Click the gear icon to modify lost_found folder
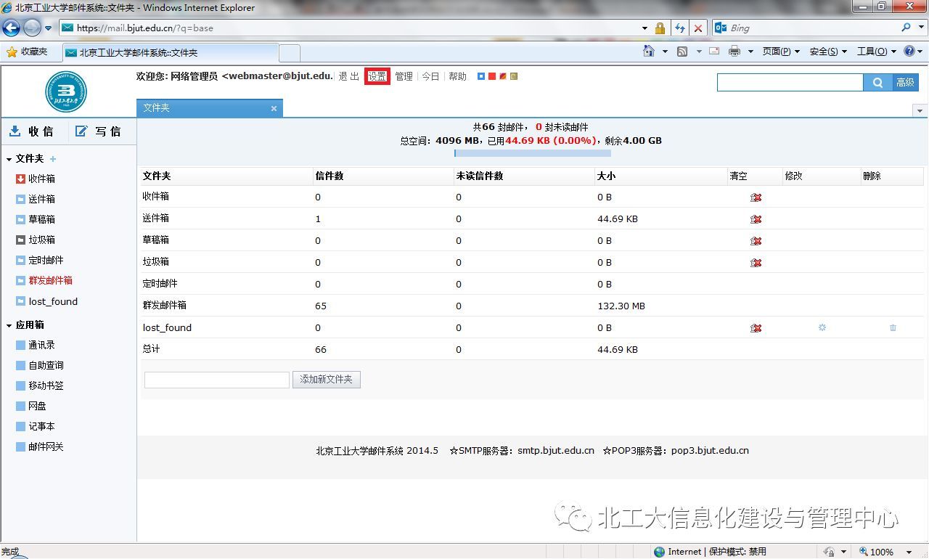The width and height of the screenshot is (929, 559). (x=822, y=327)
